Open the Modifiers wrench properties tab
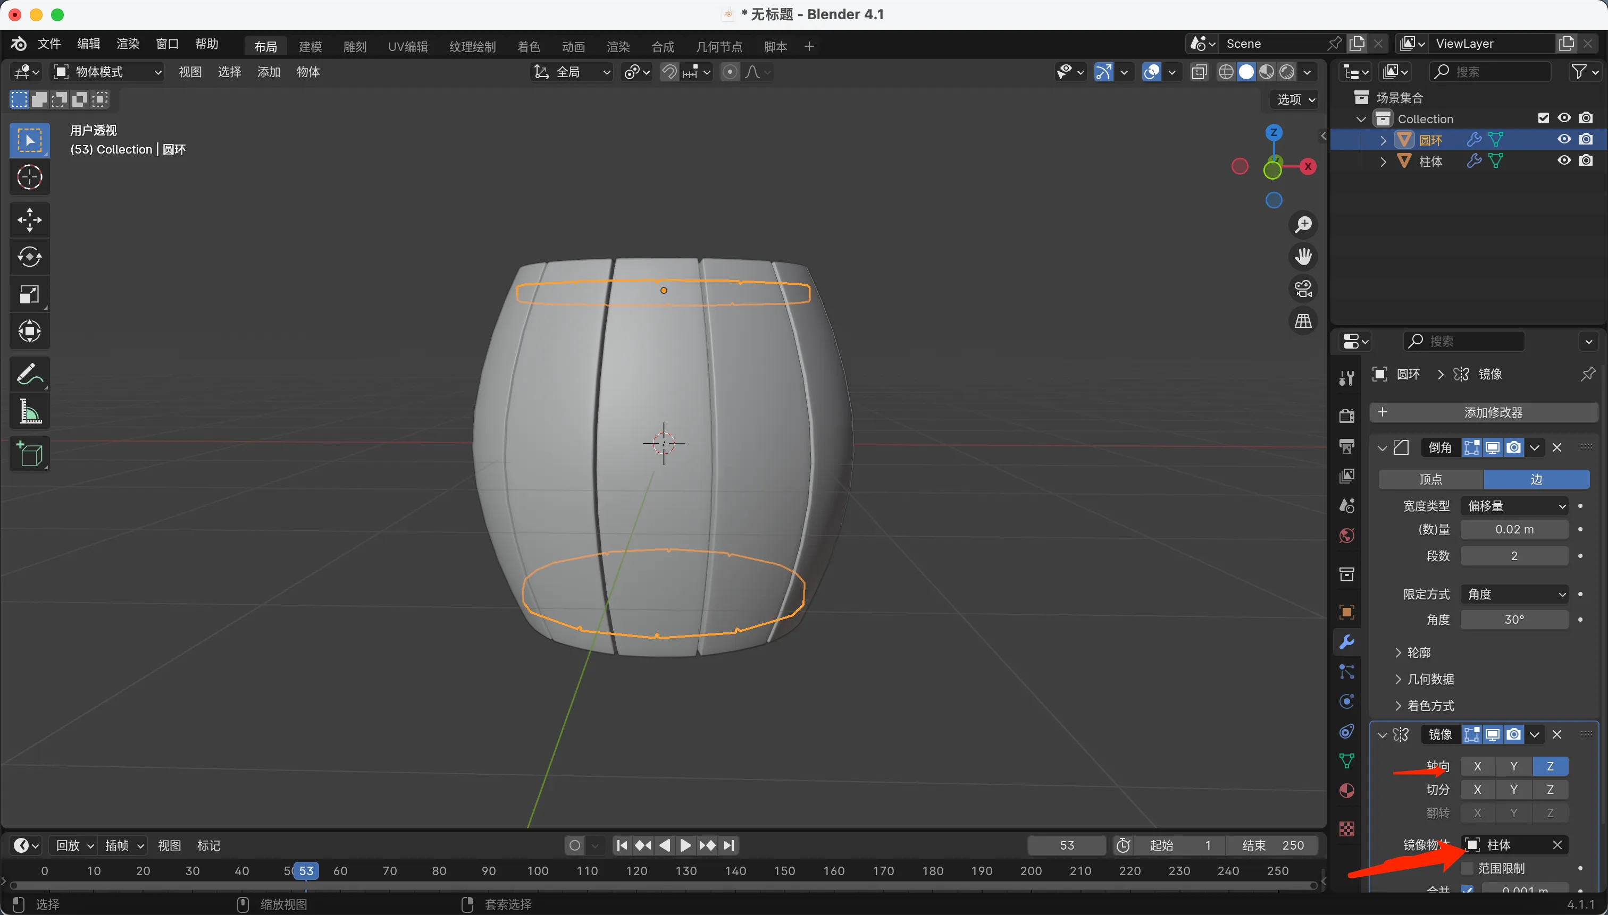 tap(1346, 642)
